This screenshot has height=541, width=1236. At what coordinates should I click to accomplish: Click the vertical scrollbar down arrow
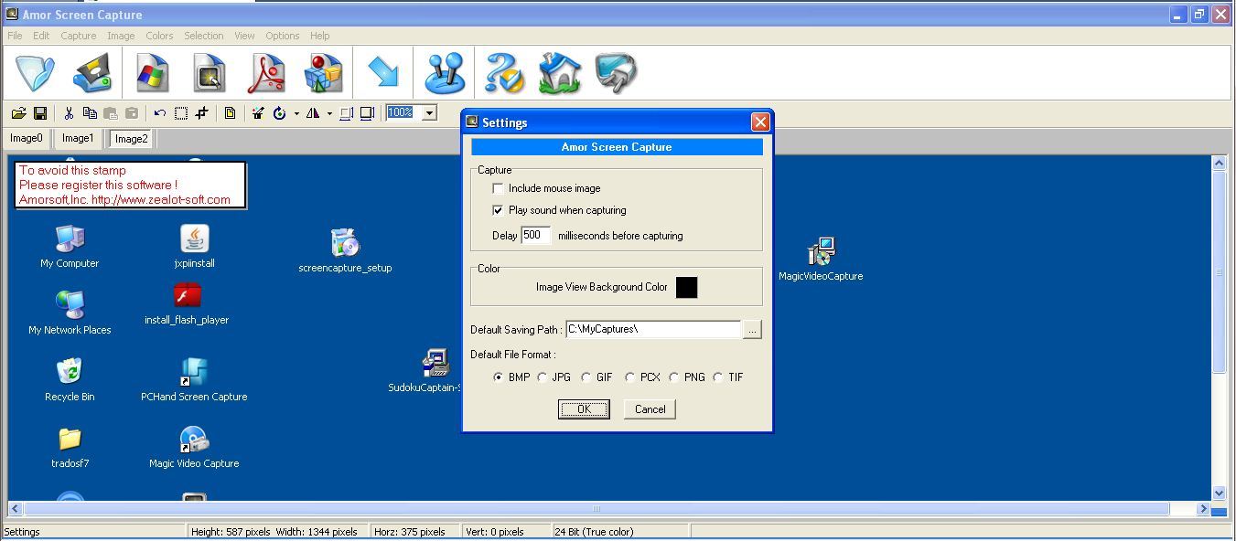click(1219, 493)
